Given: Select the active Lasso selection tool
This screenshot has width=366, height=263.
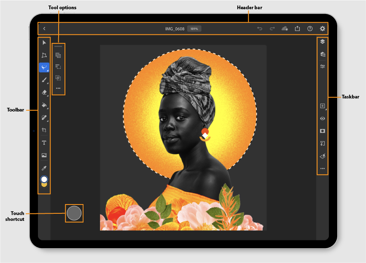Looking at the screenshot, I should [x=44, y=67].
